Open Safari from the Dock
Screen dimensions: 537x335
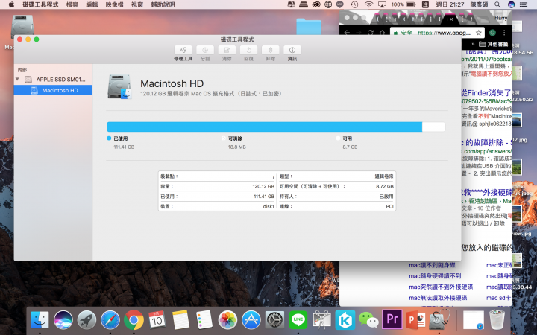click(x=110, y=320)
